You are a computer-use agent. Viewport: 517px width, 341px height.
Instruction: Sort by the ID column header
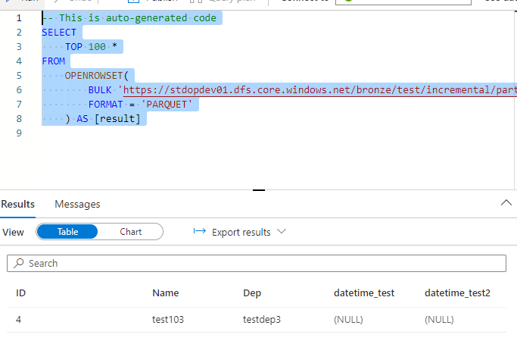pos(20,293)
